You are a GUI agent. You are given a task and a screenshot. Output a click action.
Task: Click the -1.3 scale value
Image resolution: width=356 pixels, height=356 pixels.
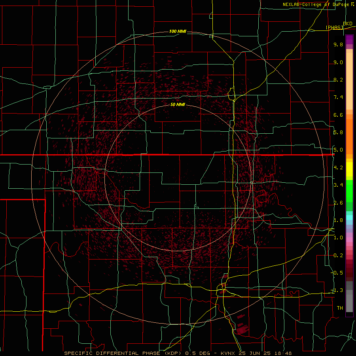coord(337,290)
